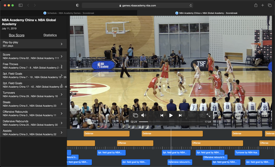Image resolution: width=275 pixels, height=167 pixels.
Task: Expand the Assists row chevron
Action: tap(62, 132)
